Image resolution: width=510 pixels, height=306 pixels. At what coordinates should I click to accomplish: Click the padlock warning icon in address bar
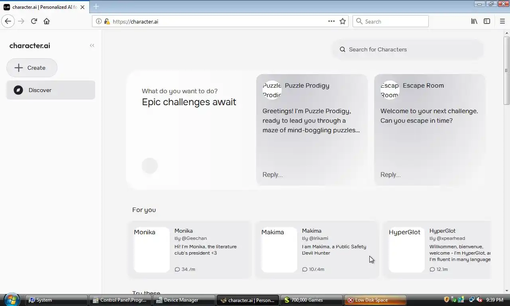(x=107, y=22)
